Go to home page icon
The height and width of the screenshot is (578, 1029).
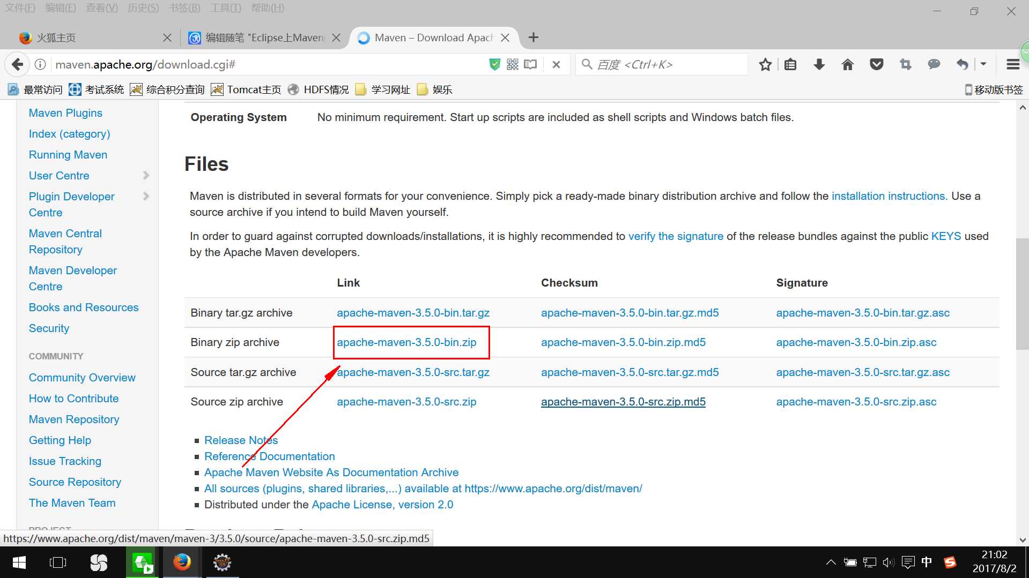pos(848,65)
